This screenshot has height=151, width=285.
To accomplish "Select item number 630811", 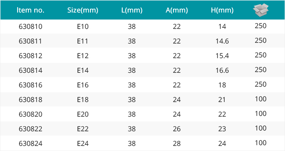I will click(x=30, y=41).
